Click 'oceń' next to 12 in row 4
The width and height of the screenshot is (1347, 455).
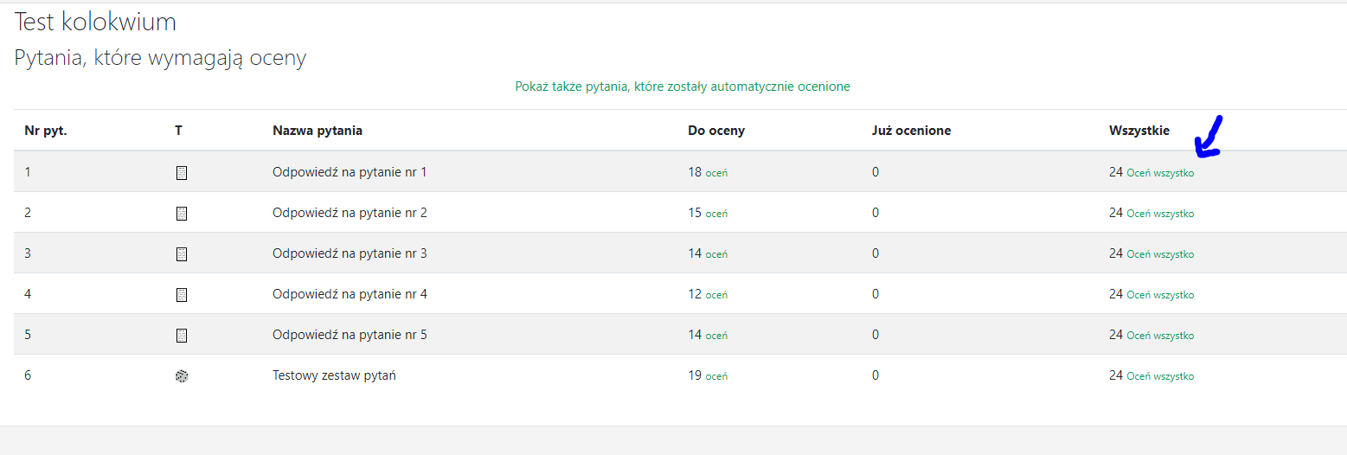pyautogui.click(x=716, y=295)
